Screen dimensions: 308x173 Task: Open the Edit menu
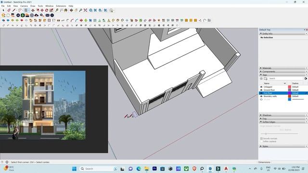(9, 6)
